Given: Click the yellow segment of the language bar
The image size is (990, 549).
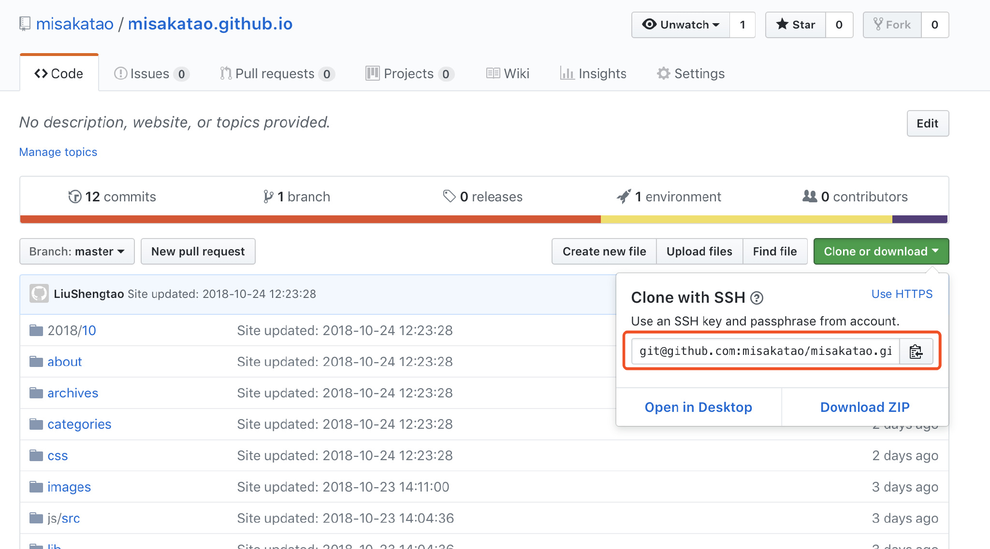Looking at the screenshot, I should point(746,219).
